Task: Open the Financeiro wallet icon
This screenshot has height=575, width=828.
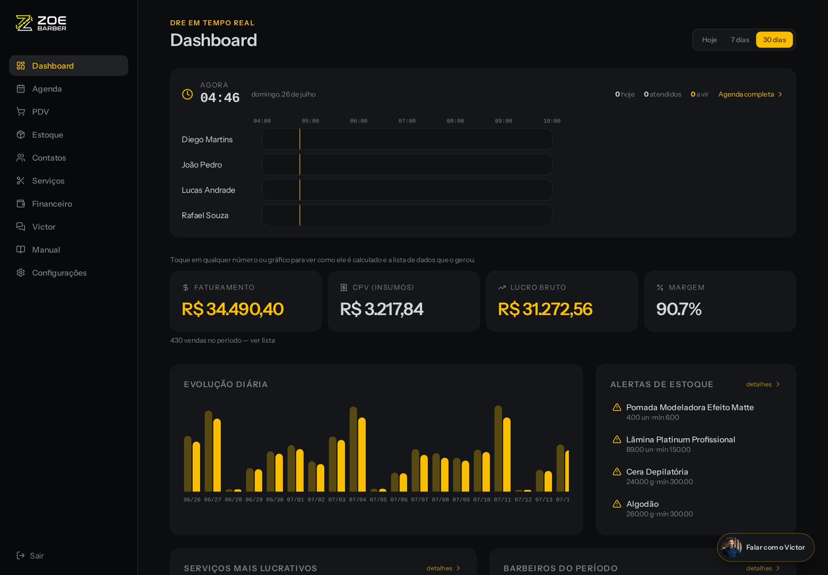Action: [x=21, y=204]
